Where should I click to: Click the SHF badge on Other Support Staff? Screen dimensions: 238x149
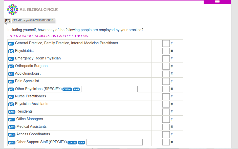(x=81, y=143)
